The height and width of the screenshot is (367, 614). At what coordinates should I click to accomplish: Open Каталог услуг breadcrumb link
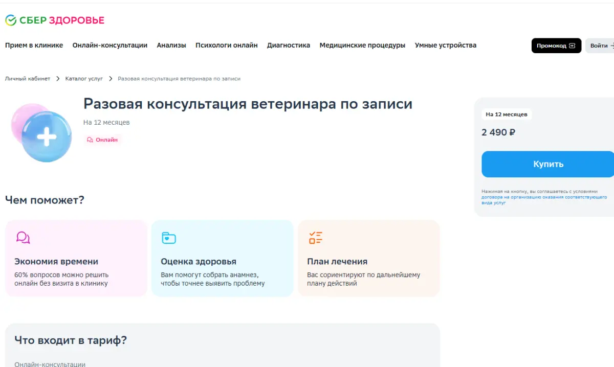point(84,79)
